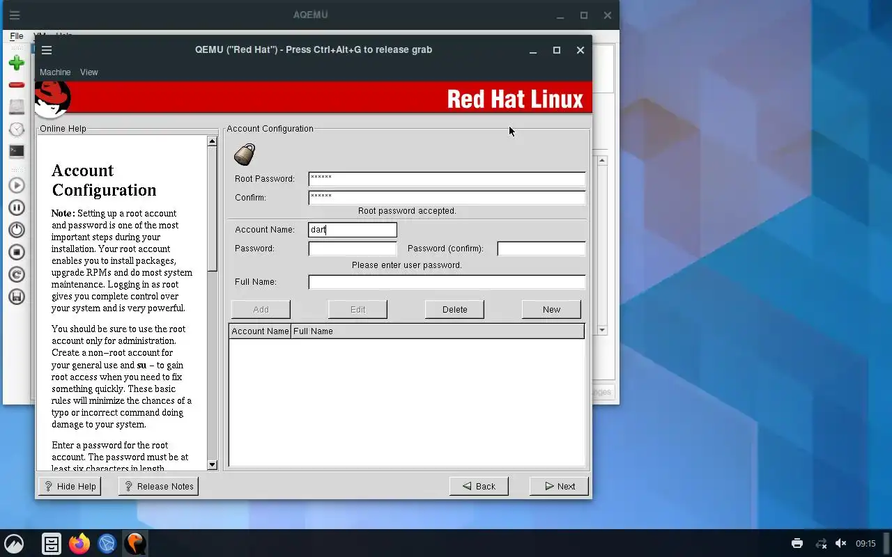
Task: Close the QEMU Red Hat window
Action: pyautogui.click(x=580, y=50)
